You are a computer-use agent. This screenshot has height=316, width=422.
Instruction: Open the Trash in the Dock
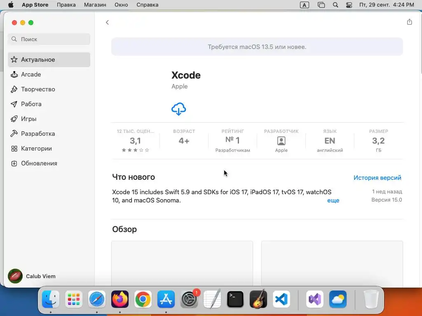point(371,299)
